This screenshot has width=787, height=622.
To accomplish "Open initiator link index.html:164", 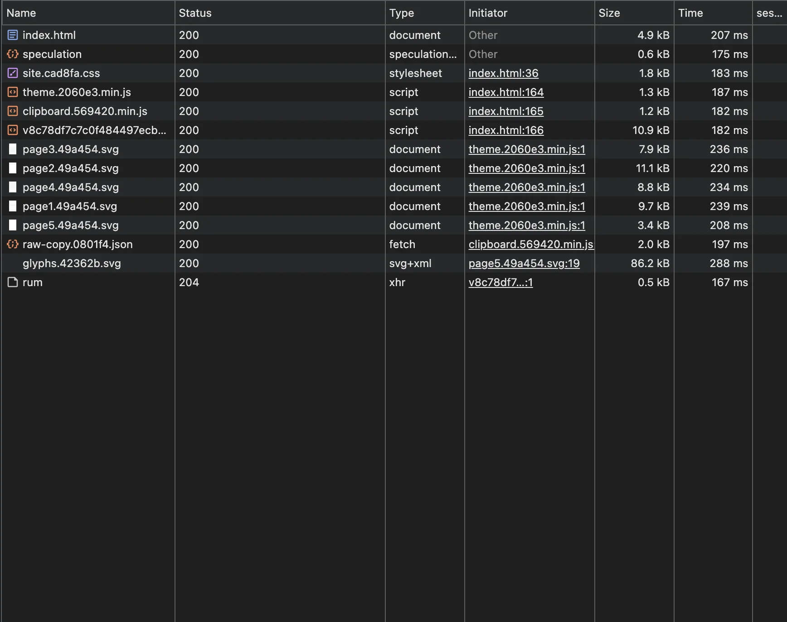I will tap(506, 92).
